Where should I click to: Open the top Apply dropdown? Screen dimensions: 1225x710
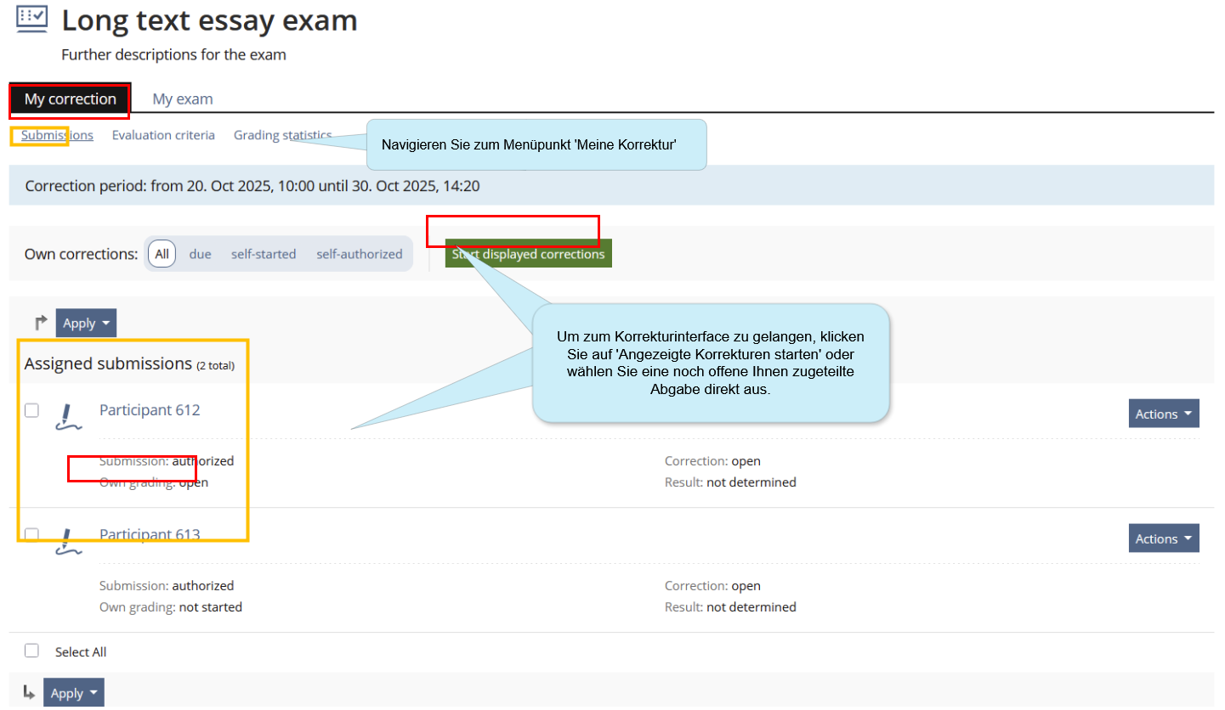click(x=86, y=323)
